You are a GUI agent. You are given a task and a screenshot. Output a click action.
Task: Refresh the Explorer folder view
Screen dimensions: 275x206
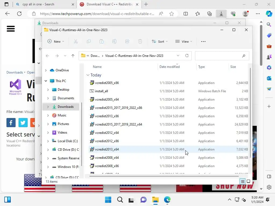[x=187, y=56]
